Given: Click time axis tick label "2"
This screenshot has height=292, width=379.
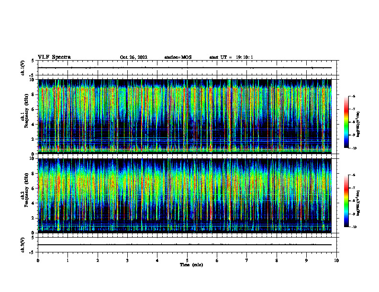Looking at the screenshot, I should click(x=98, y=261).
